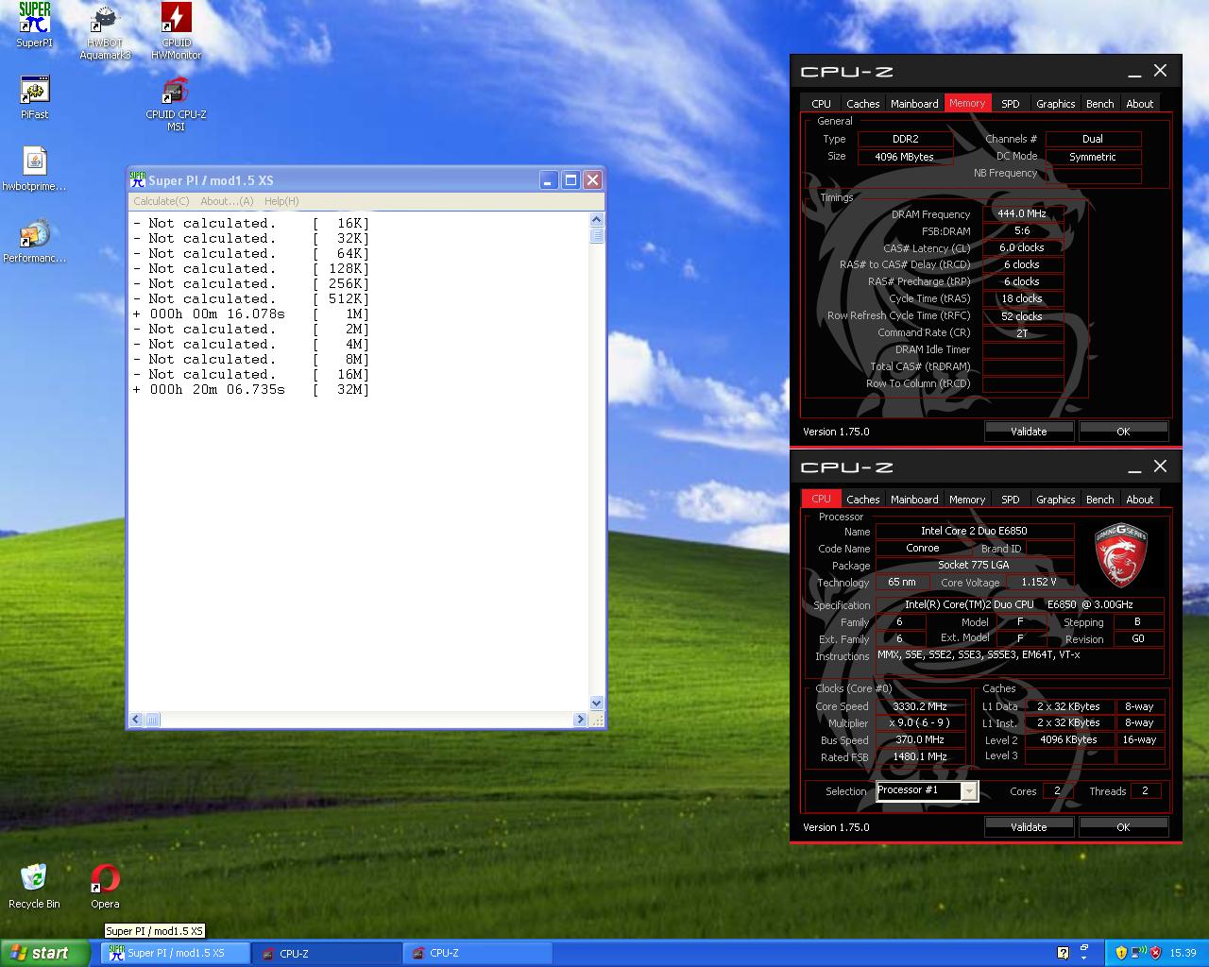Select the hwbotprime desktop file icon

coord(35,169)
